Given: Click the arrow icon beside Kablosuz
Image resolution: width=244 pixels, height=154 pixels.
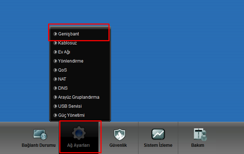Looking at the screenshot, I should coord(55,43).
